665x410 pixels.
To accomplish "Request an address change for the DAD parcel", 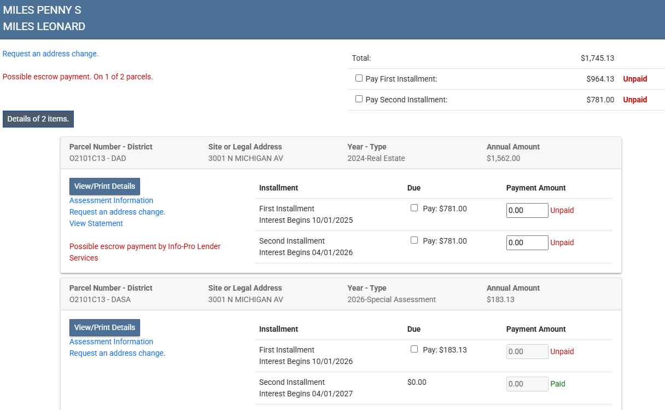I will click(117, 212).
